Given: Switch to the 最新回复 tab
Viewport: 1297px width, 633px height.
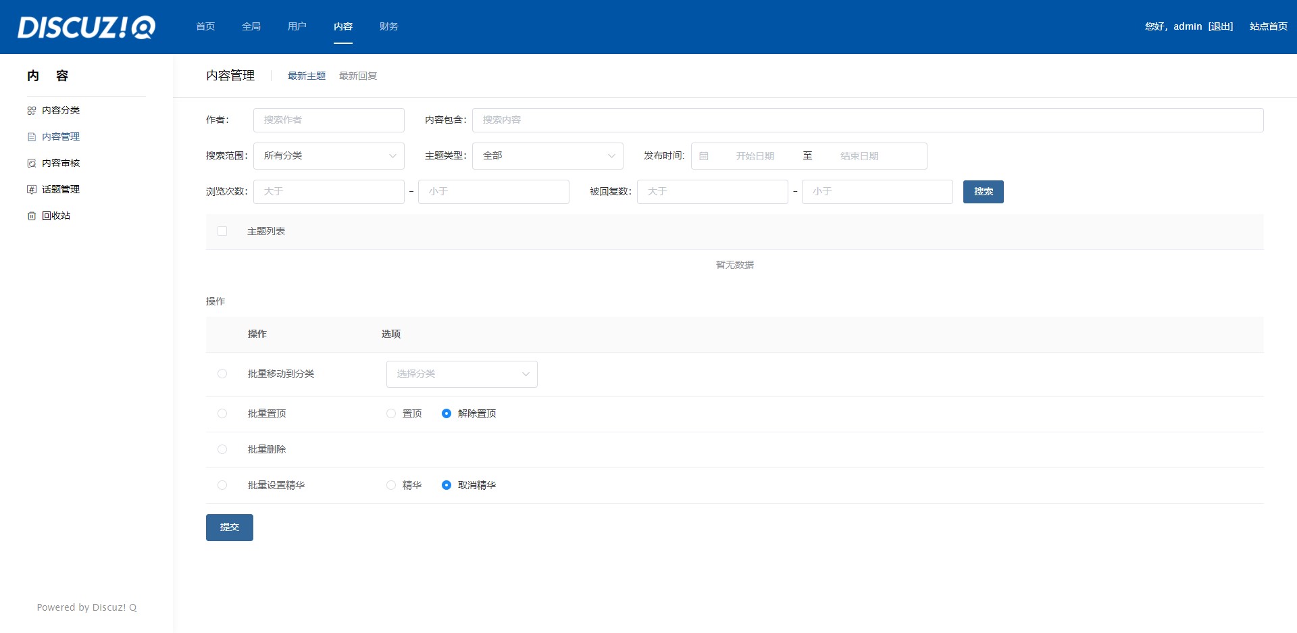Looking at the screenshot, I should 358,76.
